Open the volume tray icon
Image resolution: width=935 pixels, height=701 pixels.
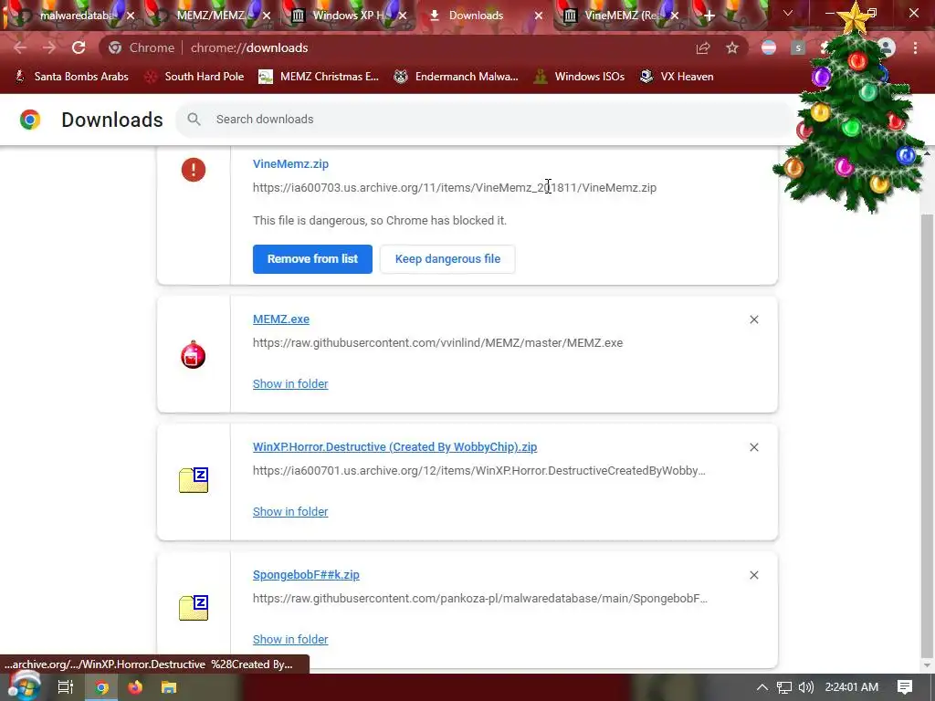coord(805,687)
